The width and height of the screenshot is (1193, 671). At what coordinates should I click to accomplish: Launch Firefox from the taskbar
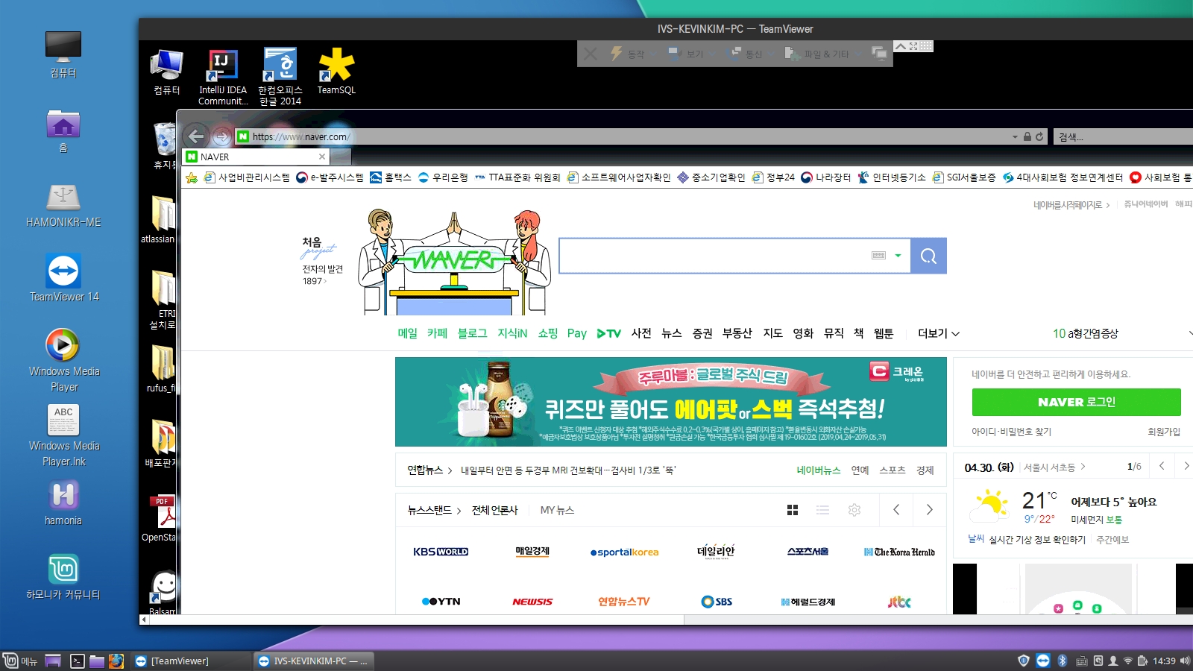pyautogui.click(x=116, y=661)
